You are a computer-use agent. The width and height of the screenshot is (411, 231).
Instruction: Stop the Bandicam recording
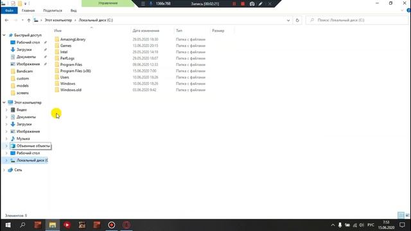pos(243,4)
